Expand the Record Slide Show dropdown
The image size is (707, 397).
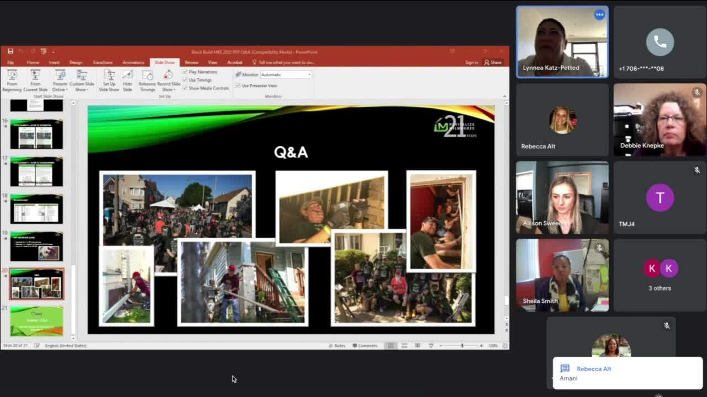(x=168, y=89)
